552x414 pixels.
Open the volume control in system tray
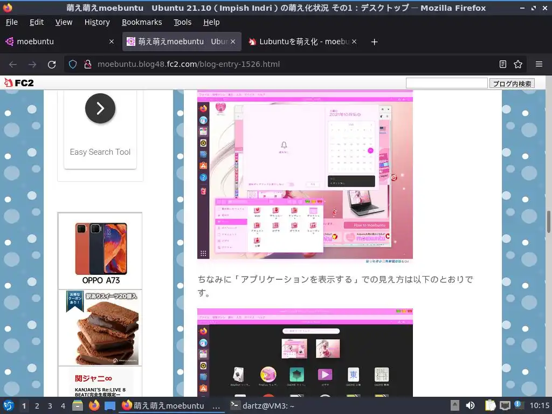[x=470, y=406]
